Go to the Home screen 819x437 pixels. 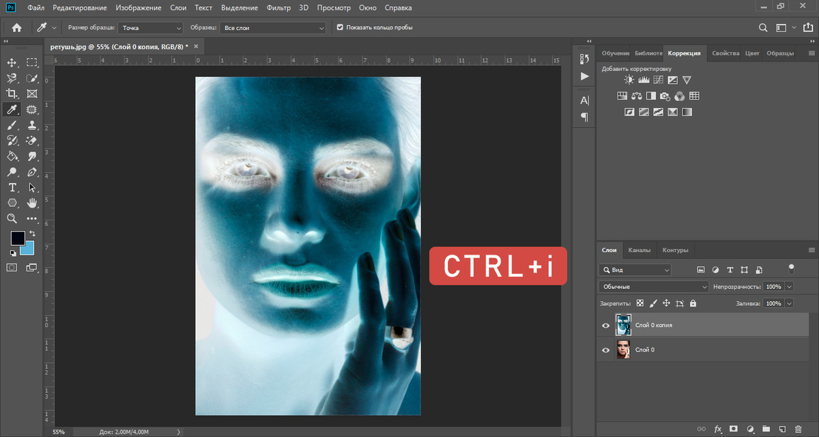[x=17, y=28]
